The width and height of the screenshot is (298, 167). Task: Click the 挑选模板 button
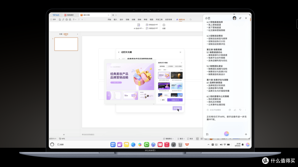tap(177, 108)
